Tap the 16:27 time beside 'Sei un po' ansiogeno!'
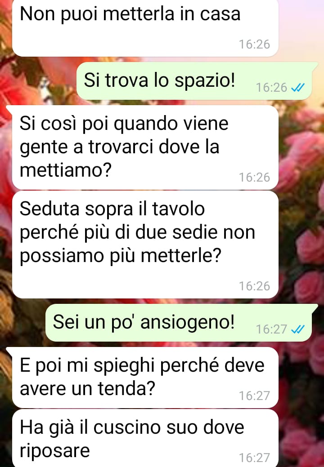 271,329
